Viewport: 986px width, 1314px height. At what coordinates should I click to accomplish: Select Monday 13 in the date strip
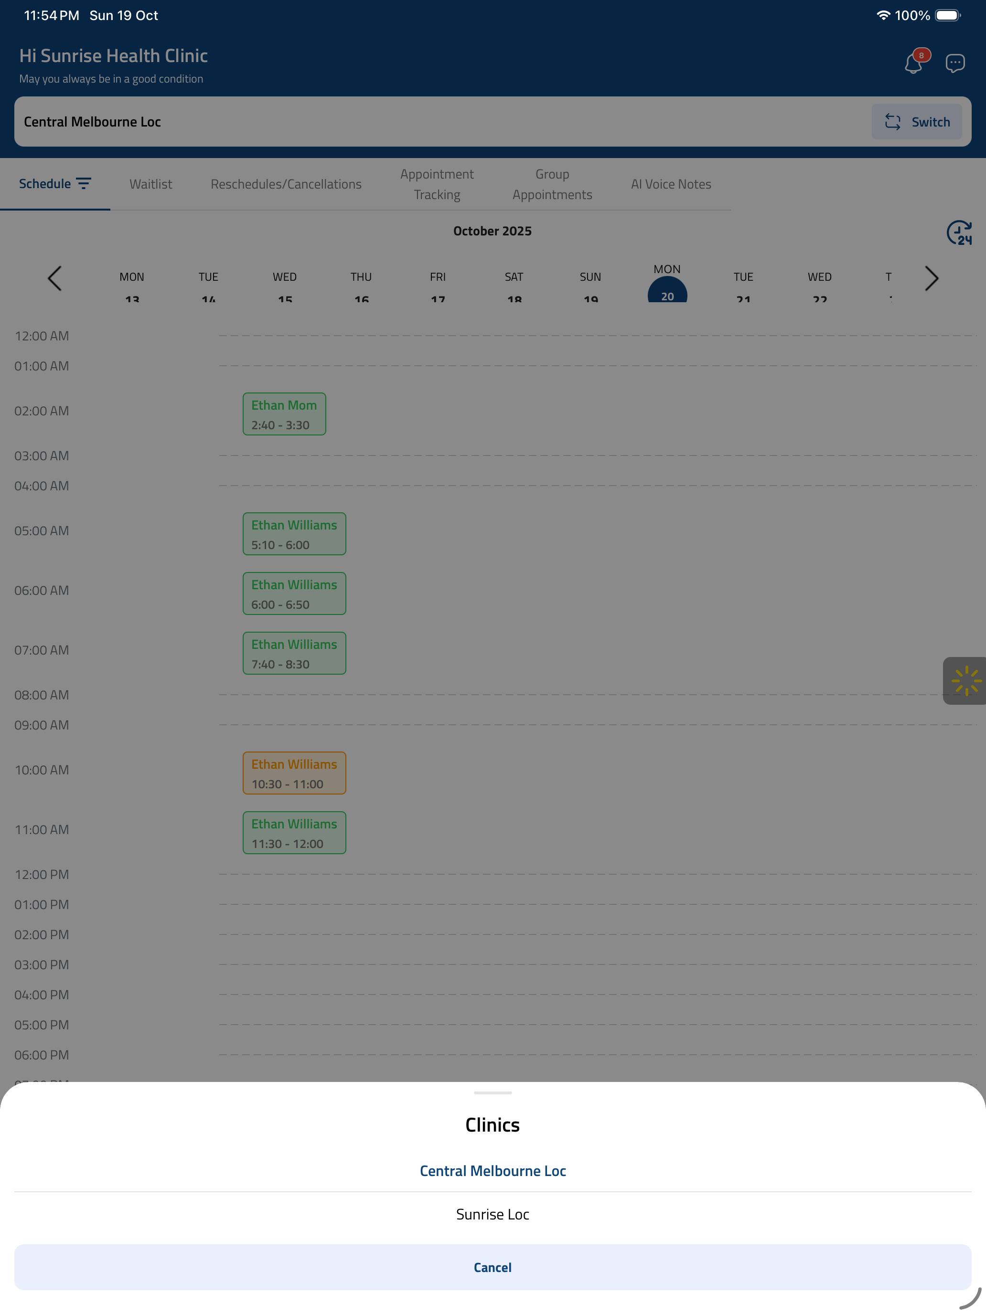[x=132, y=286]
